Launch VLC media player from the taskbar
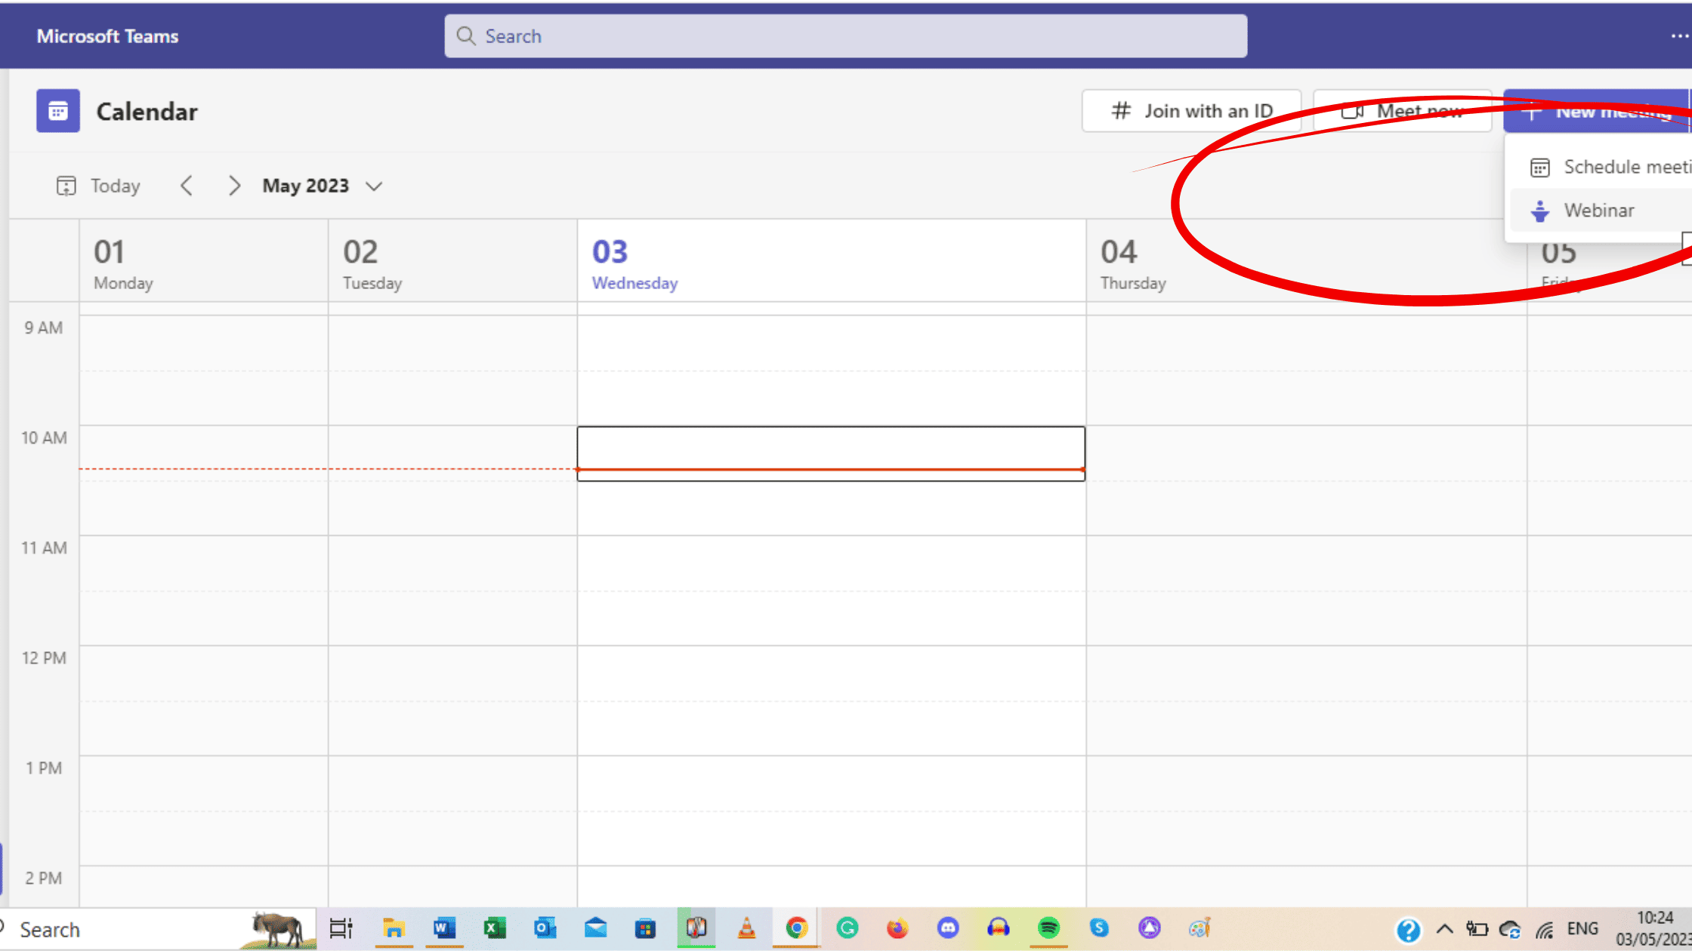This screenshot has height=951, width=1692. (746, 928)
